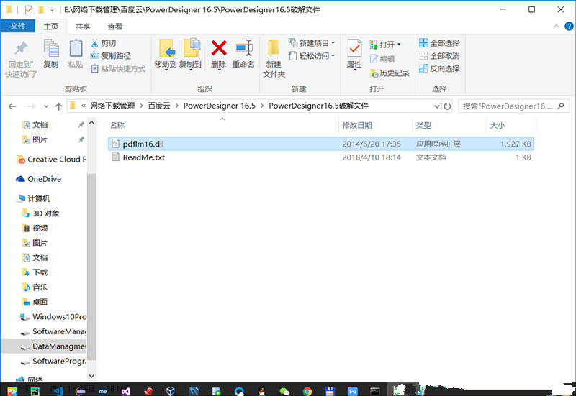Cut the selected file with 剪切
The height and width of the screenshot is (396, 576).
(104, 43)
